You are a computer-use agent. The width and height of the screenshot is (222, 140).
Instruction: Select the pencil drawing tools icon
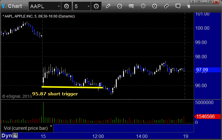point(108,6)
